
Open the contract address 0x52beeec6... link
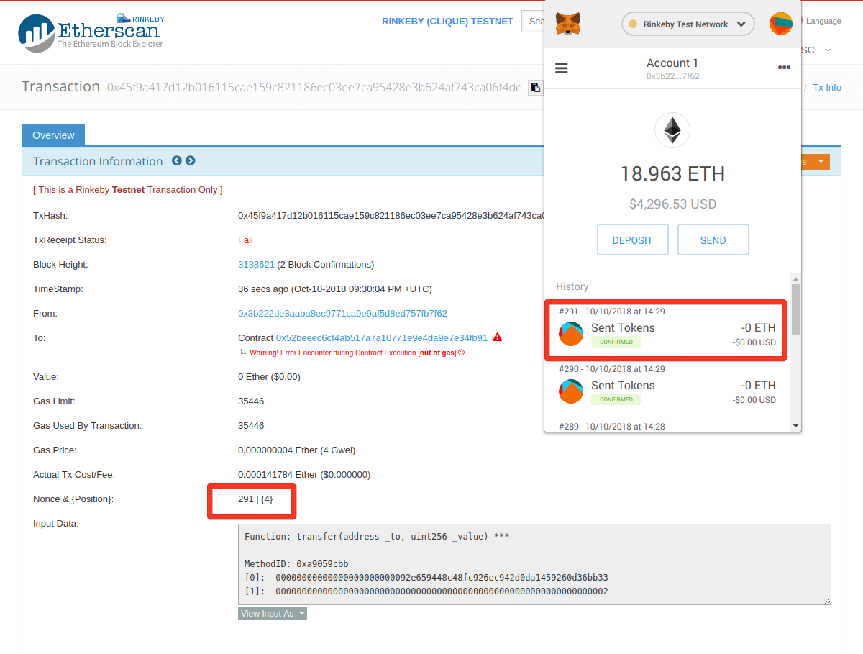click(x=382, y=337)
